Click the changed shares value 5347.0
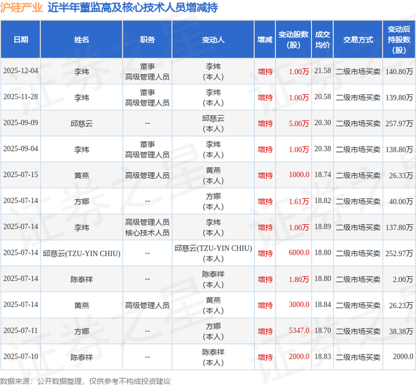The height and width of the screenshot is (386, 416). click(x=299, y=331)
